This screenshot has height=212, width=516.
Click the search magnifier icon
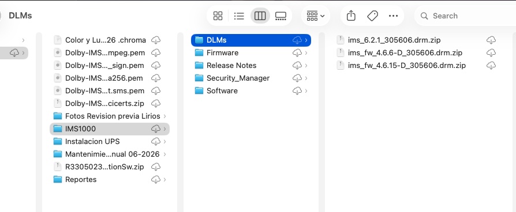424,16
